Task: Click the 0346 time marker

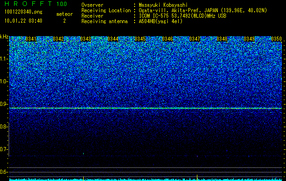Action: tap(167, 39)
